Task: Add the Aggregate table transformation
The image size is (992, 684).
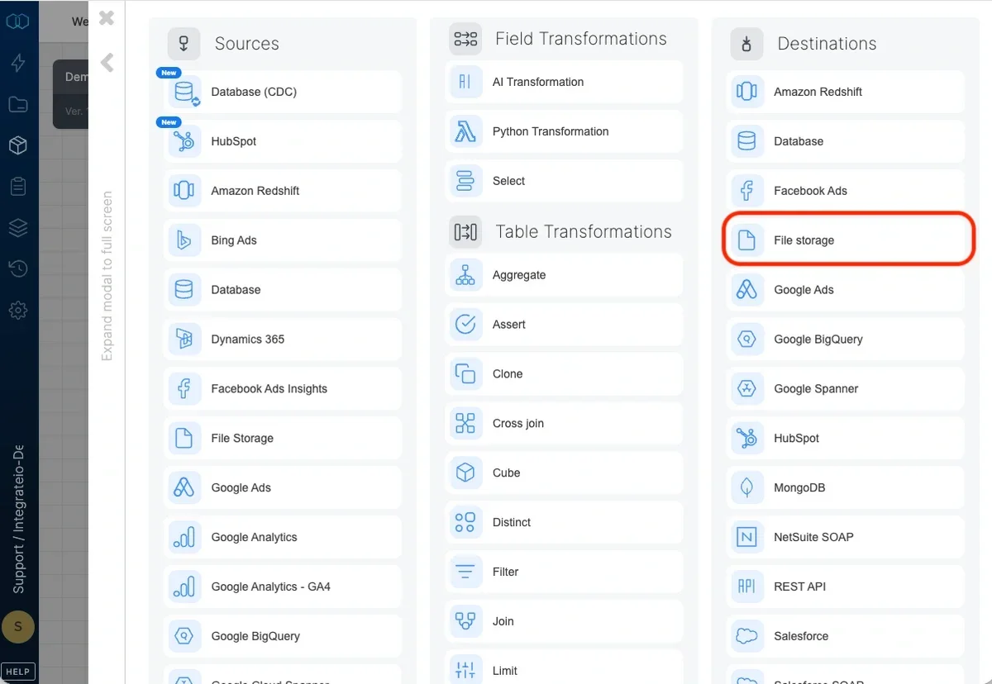Action: [565, 275]
